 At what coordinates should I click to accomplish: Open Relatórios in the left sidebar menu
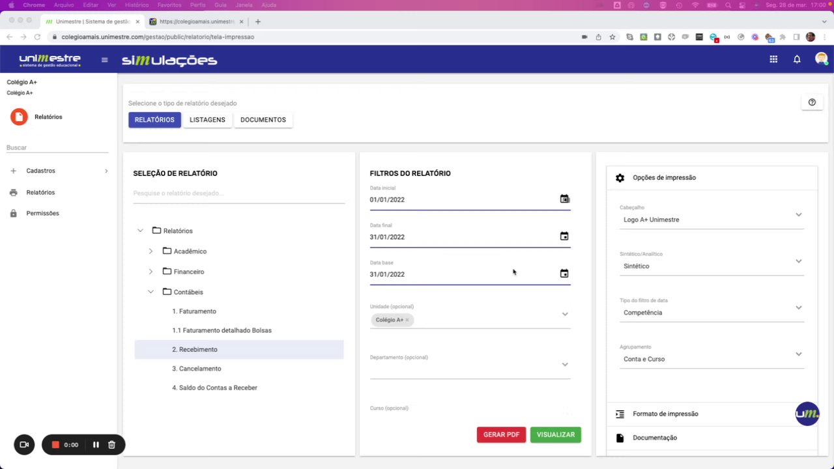pos(40,193)
